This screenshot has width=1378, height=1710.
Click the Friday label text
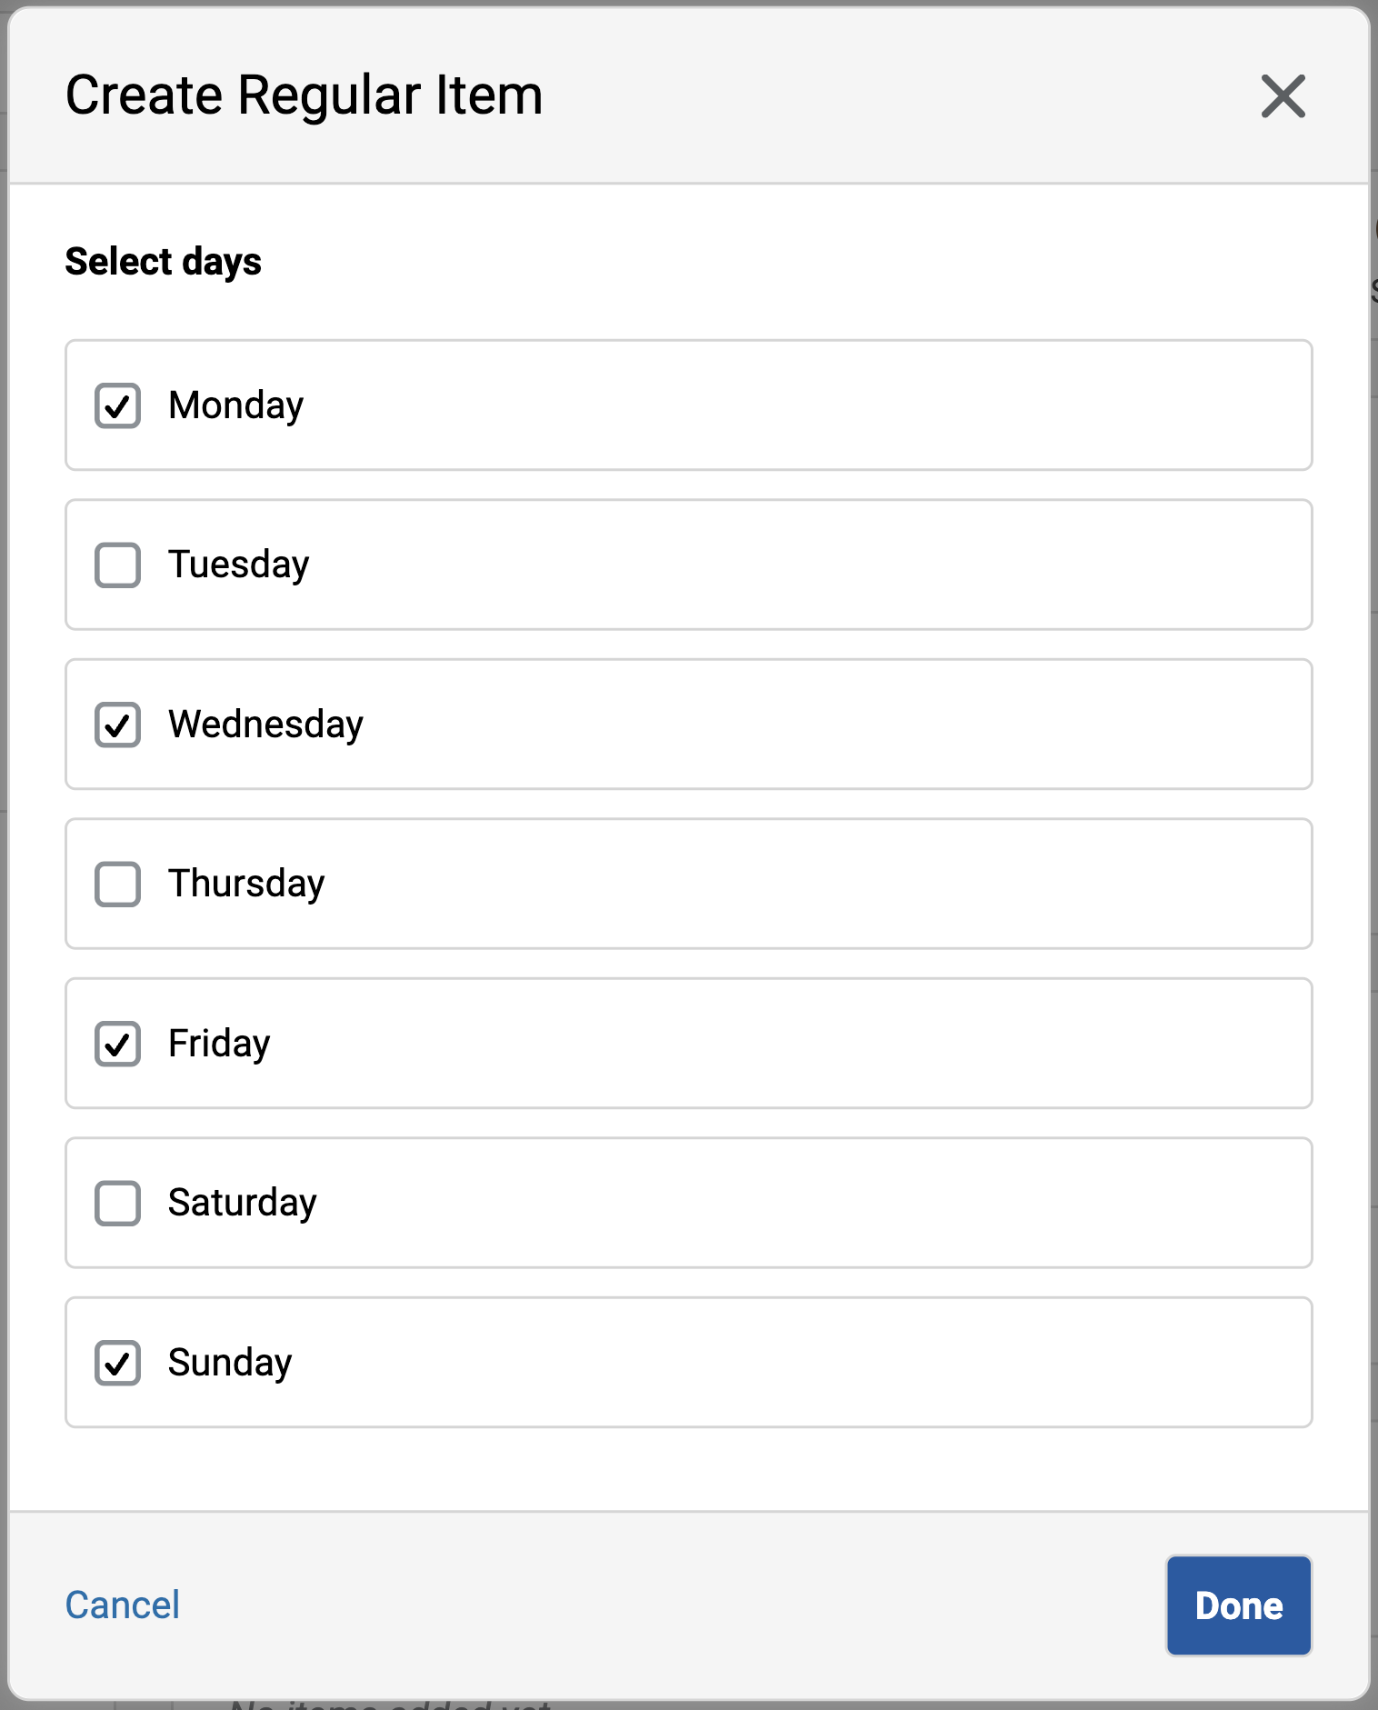coord(219,1044)
